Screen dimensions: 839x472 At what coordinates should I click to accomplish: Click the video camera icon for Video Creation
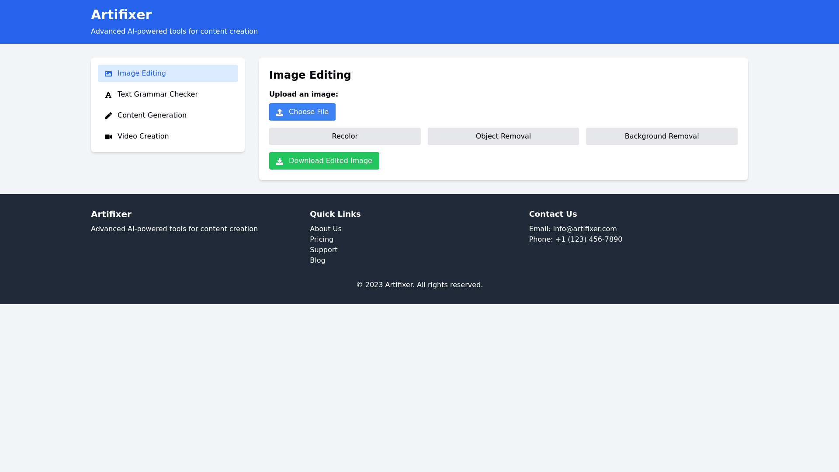point(108,137)
